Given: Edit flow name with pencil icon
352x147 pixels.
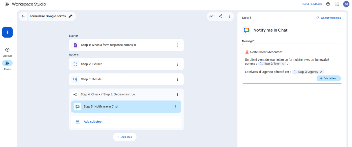Looking at the screenshot, I should click(x=70, y=16).
